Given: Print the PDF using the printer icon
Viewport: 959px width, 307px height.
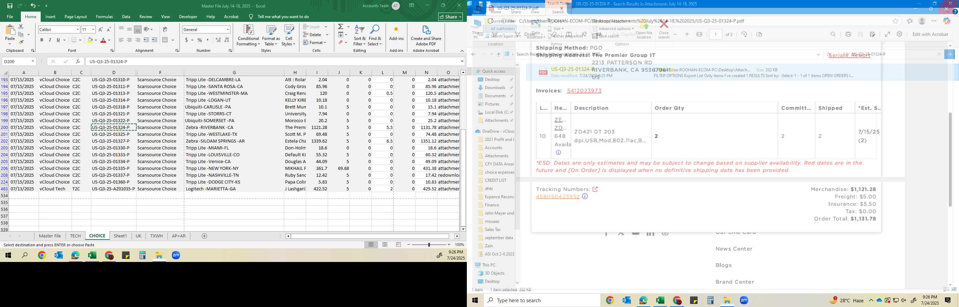Looking at the screenshot, I should point(848,34).
